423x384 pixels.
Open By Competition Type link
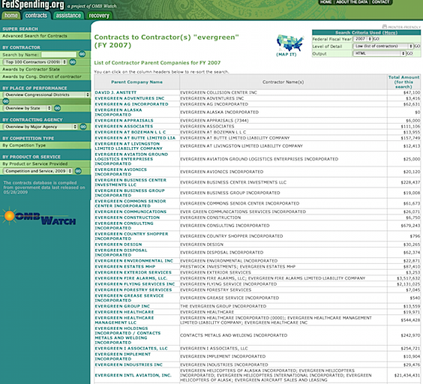pos(24,145)
